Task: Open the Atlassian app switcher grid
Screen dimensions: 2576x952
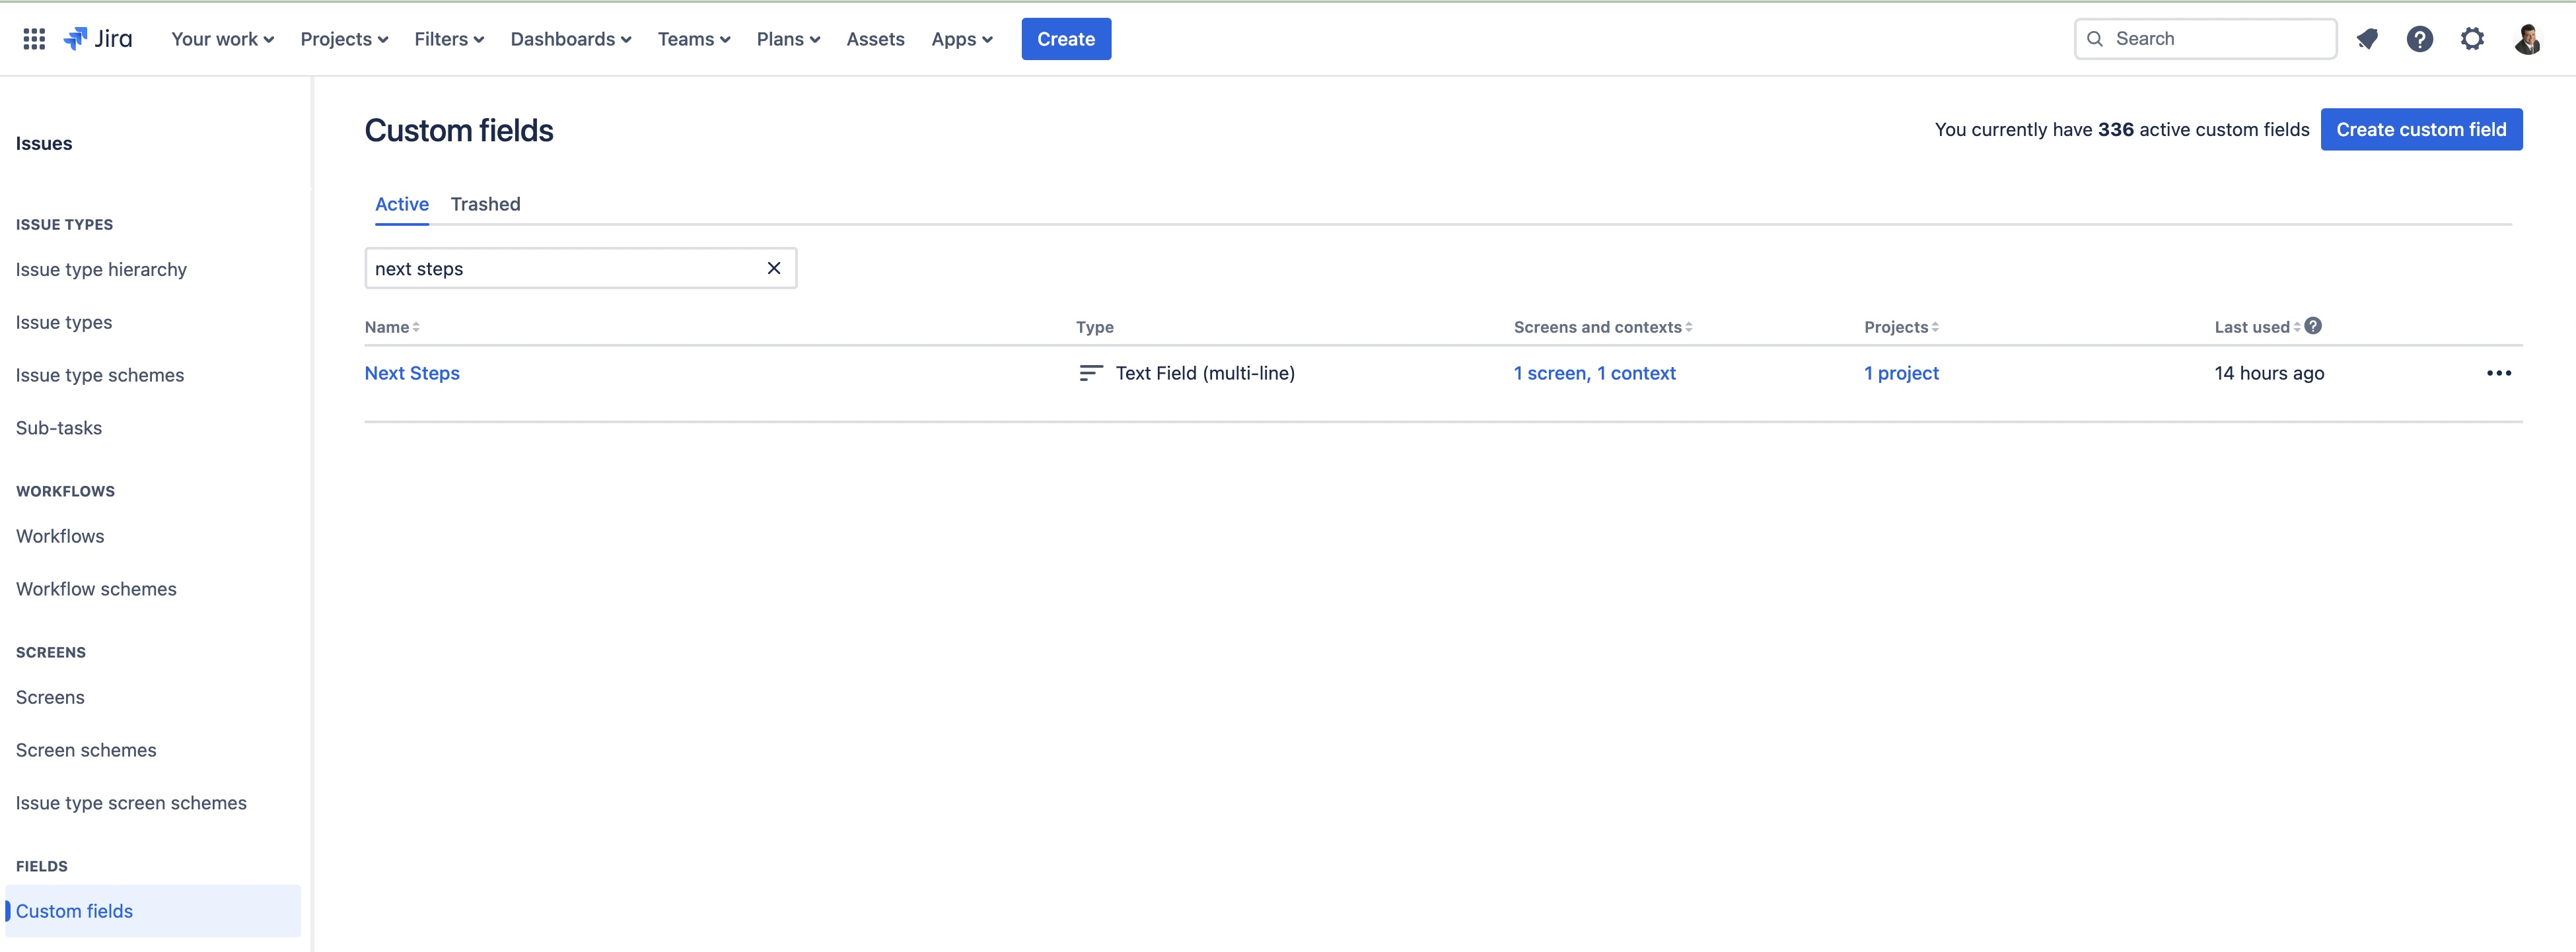Action: 33,38
